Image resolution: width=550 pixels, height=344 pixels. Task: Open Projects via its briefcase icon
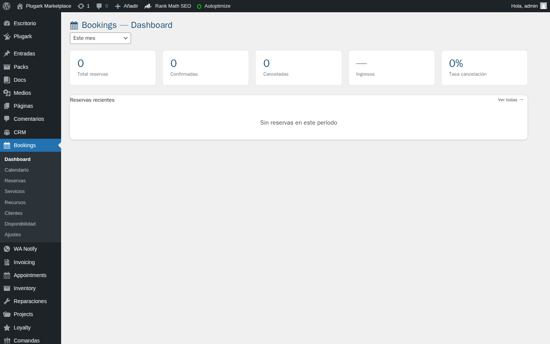tap(6, 314)
